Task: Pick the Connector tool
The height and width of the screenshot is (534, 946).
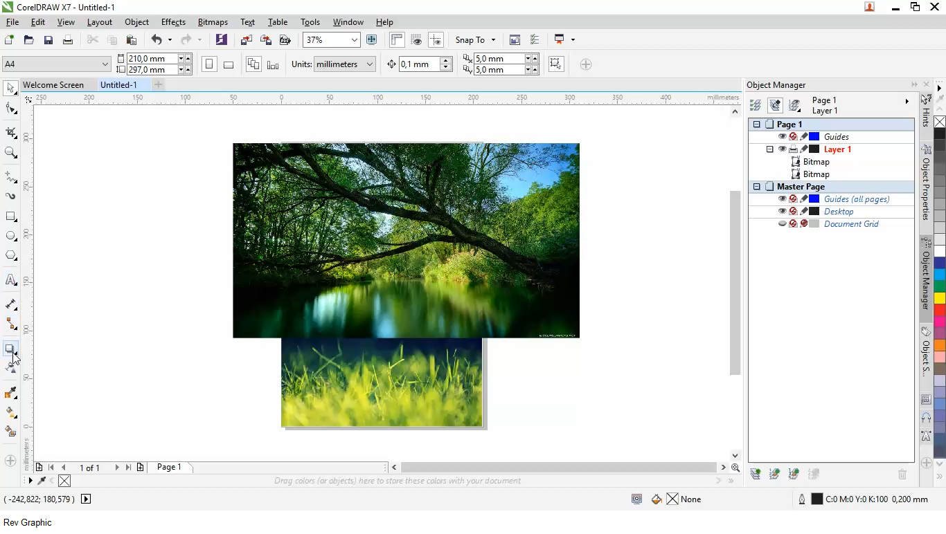Action: [10, 324]
